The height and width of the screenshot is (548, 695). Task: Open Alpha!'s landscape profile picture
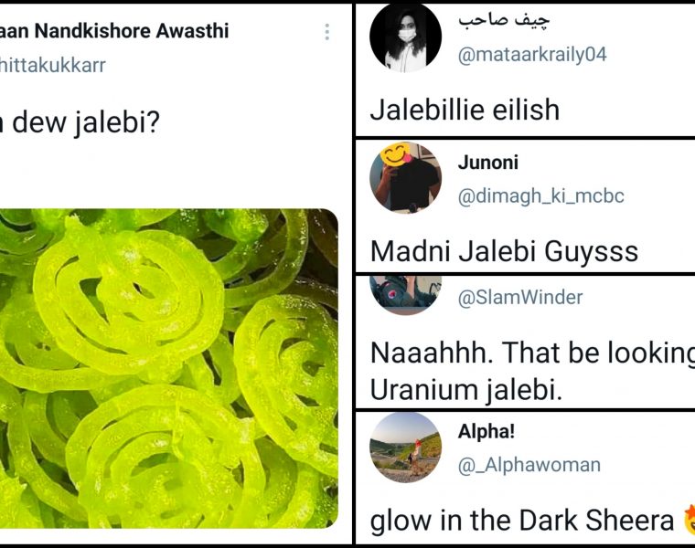(405, 448)
